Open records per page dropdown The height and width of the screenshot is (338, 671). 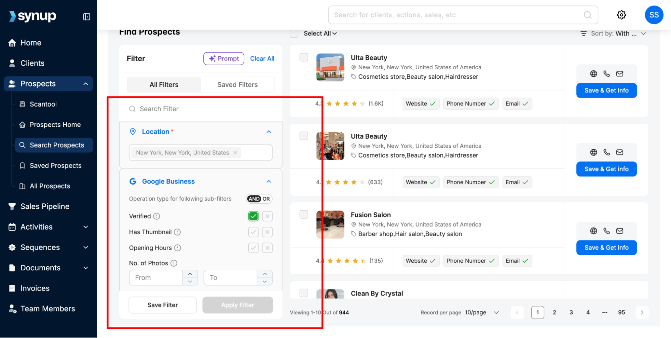point(482,313)
